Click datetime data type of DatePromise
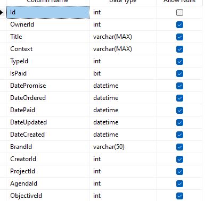This screenshot has height=201, width=213. pyautogui.click(x=123, y=86)
